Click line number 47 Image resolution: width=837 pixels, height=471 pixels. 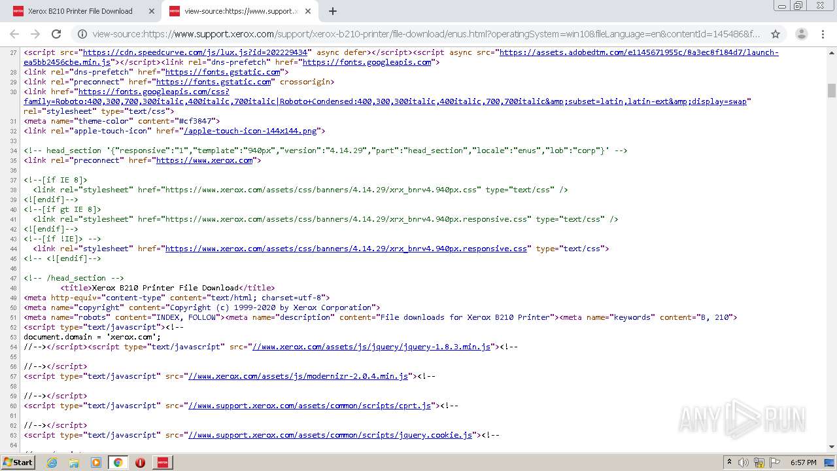coord(13,278)
